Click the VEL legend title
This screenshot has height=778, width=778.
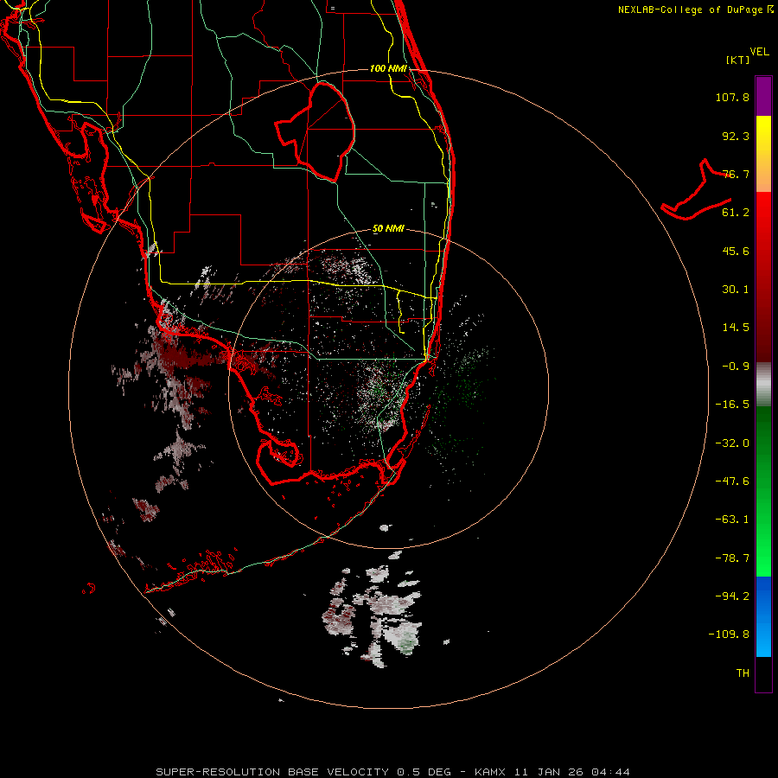point(759,52)
